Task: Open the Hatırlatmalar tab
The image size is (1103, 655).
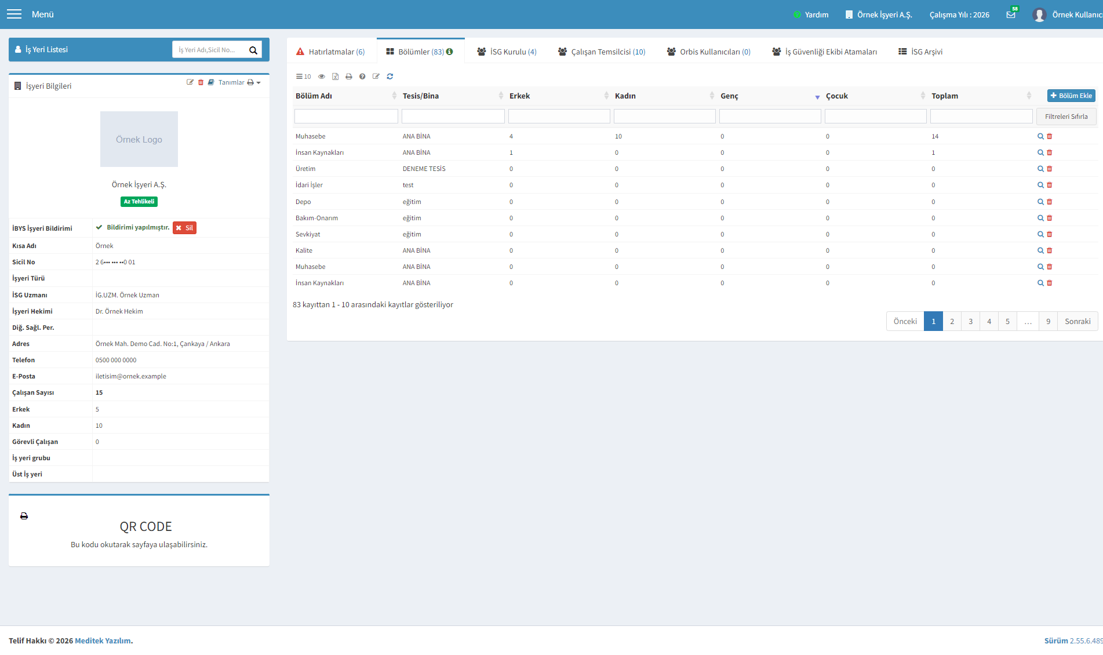Action: (330, 52)
